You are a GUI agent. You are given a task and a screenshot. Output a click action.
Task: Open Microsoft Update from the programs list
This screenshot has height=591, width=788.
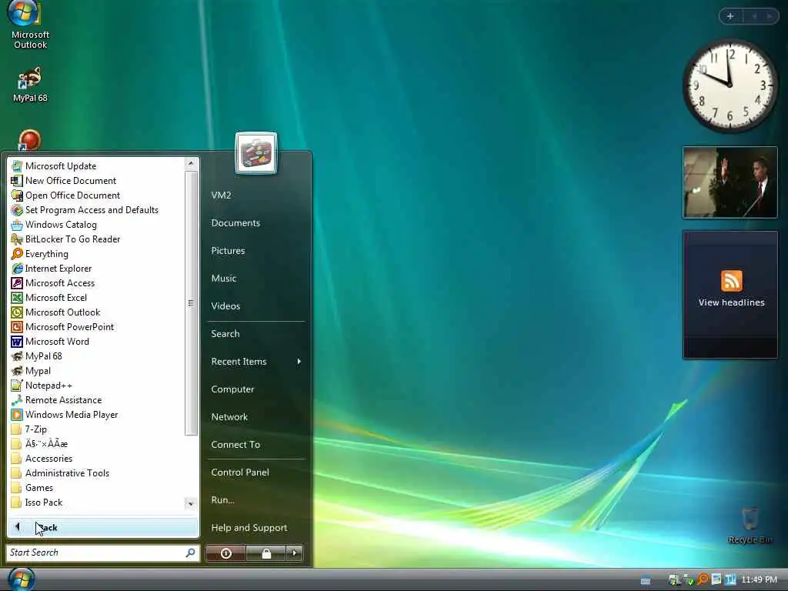pos(60,166)
